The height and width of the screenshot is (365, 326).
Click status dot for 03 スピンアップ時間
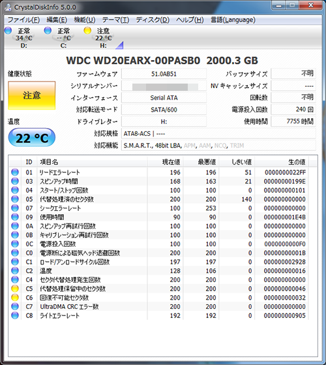[15, 181]
